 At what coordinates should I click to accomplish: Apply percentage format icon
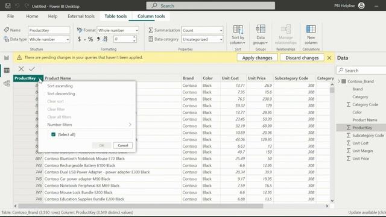90,39
